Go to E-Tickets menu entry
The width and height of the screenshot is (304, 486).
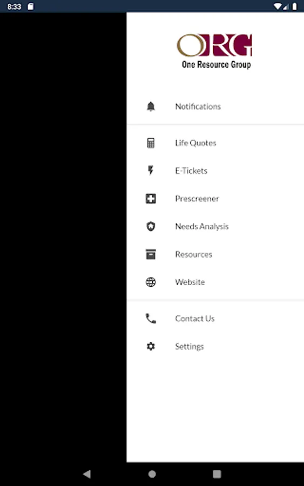(x=215, y=171)
